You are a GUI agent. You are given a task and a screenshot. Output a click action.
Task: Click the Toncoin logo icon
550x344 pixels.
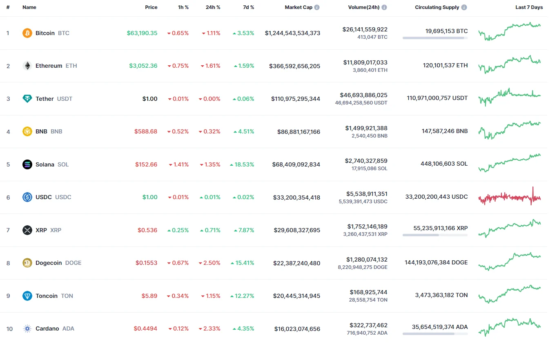click(27, 296)
